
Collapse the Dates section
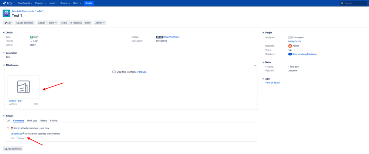[x=263, y=62]
